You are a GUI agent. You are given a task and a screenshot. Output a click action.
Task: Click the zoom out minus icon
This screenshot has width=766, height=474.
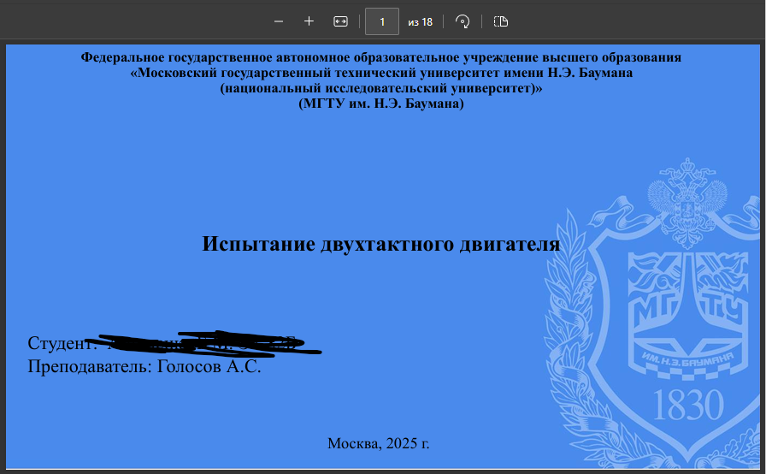[x=279, y=21]
